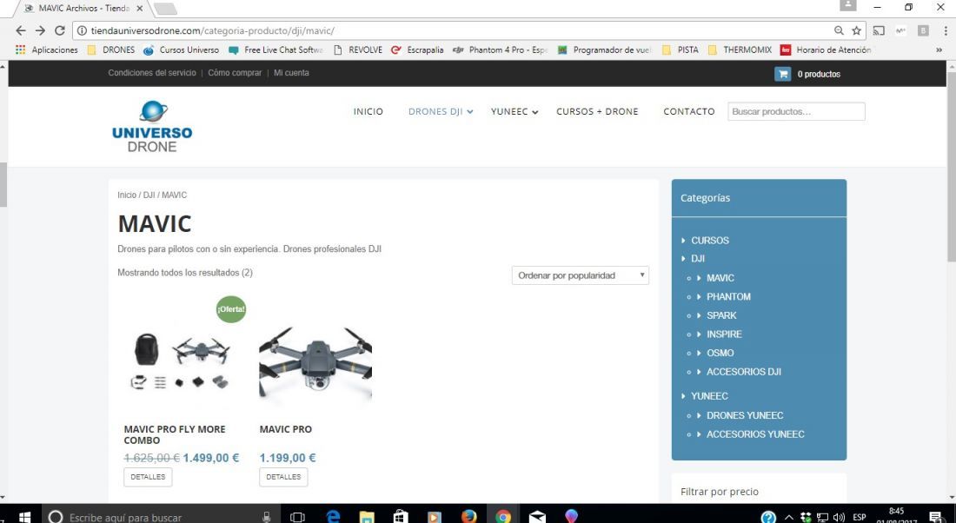Switch to Chrome in the taskbar
This screenshot has height=523, width=956.
tap(503, 517)
